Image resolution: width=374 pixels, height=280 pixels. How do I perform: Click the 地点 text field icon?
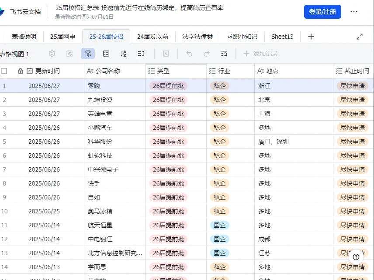click(x=260, y=71)
